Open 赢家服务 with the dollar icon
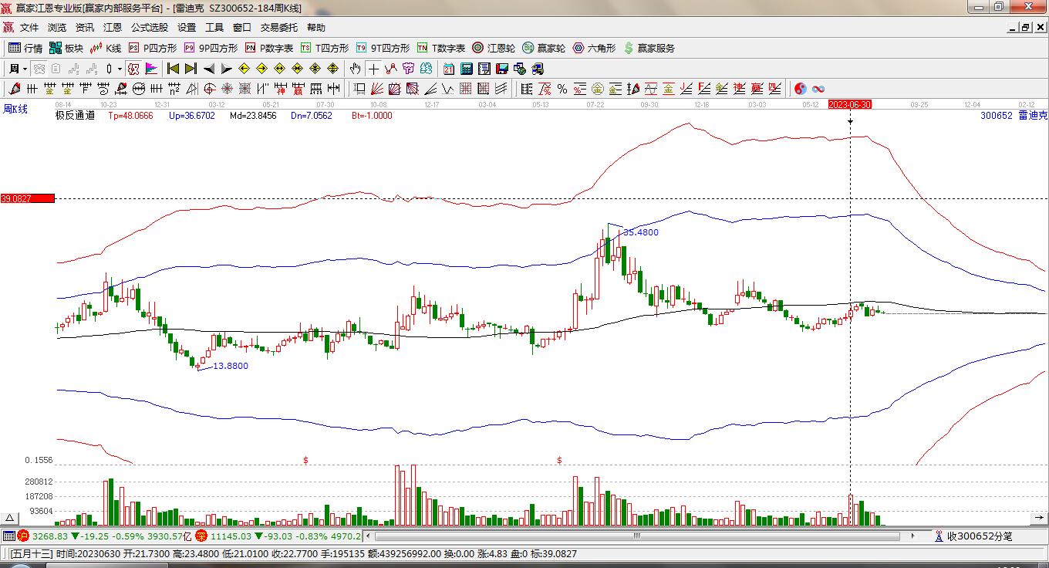 click(x=649, y=48)
